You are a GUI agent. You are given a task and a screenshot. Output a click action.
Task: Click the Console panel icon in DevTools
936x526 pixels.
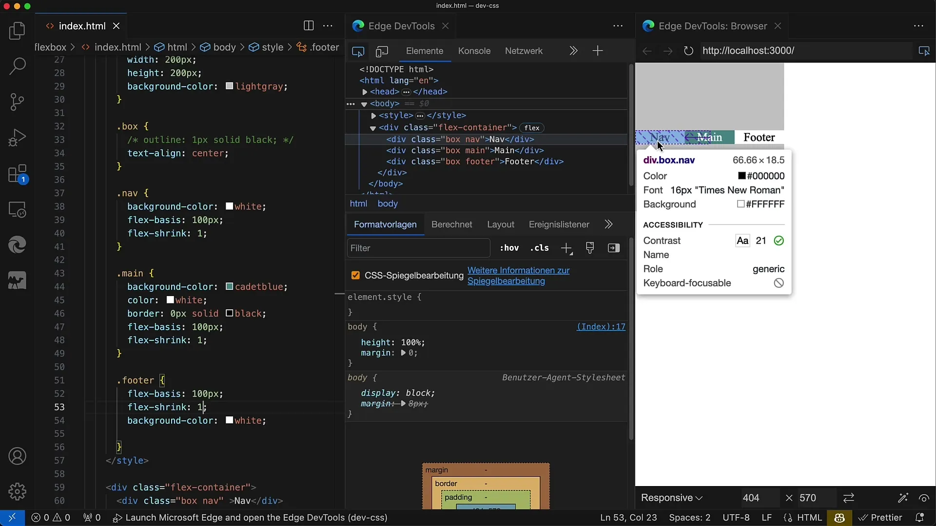[x=474, y=51]
